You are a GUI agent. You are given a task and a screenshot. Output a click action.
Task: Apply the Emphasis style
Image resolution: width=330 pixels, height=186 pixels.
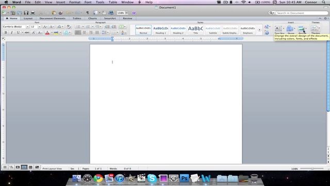pos(247,30)
